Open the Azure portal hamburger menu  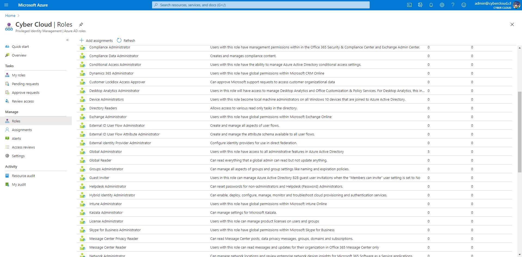[6, 5]
